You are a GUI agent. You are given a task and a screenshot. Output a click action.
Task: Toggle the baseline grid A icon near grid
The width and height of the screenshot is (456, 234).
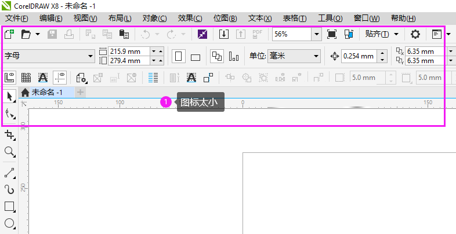pyautogui.click(x=43, y=78)
